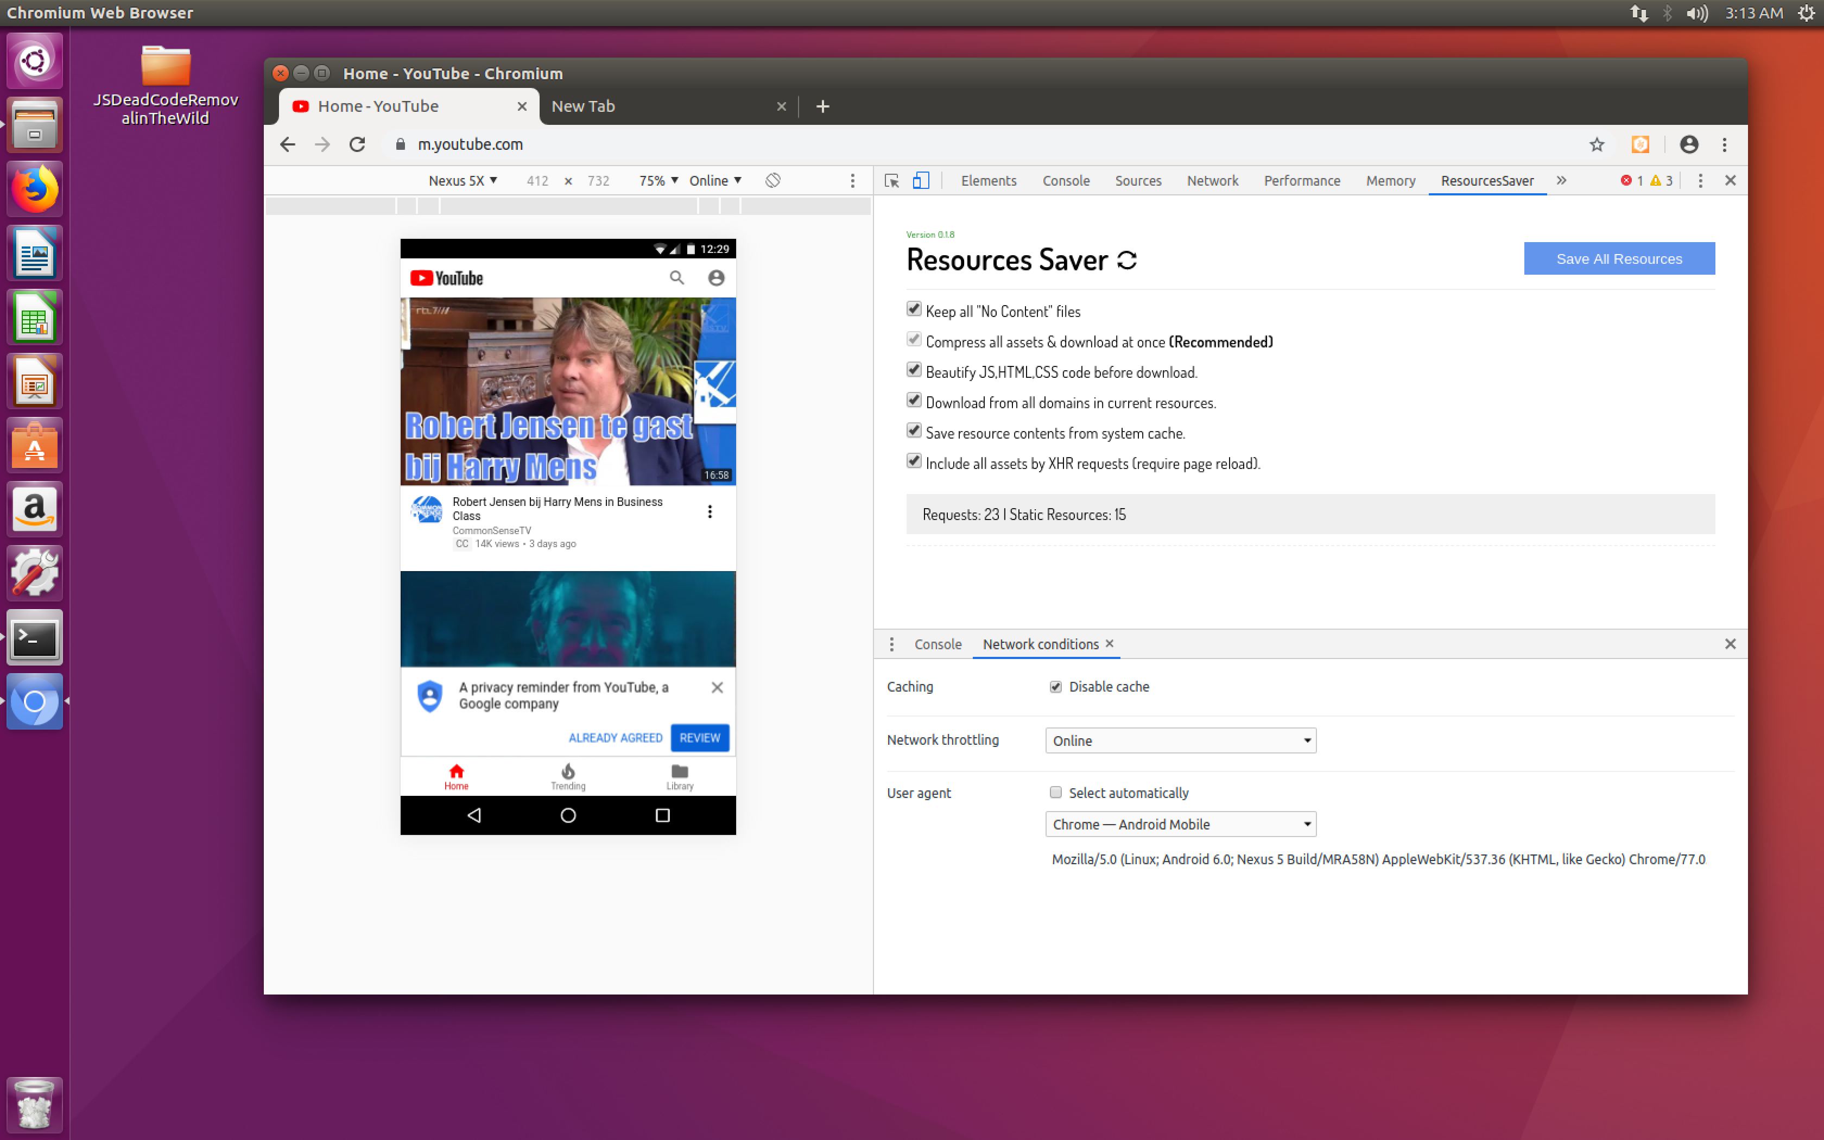Bookmark this page with the star icon
This screenshot has width=1824, height=1140.
[x=1597, y=144]
